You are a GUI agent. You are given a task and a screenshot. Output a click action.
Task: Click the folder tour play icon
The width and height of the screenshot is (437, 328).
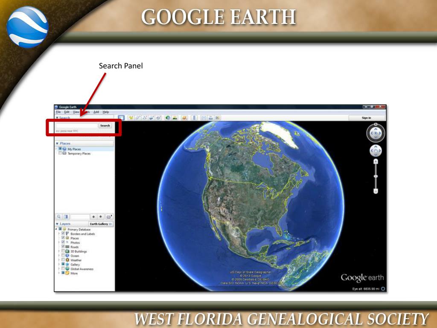[109, 217]
